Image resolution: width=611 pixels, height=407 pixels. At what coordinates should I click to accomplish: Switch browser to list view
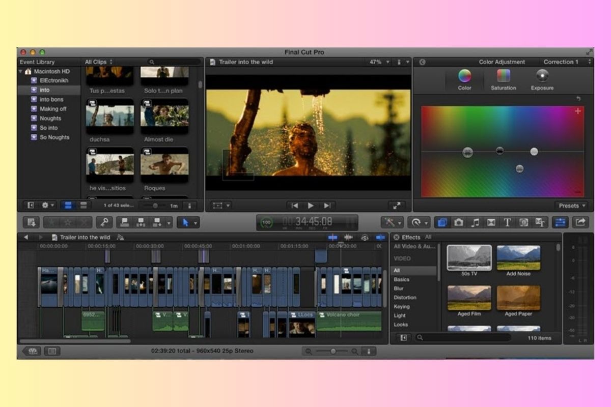click(83, 206)
